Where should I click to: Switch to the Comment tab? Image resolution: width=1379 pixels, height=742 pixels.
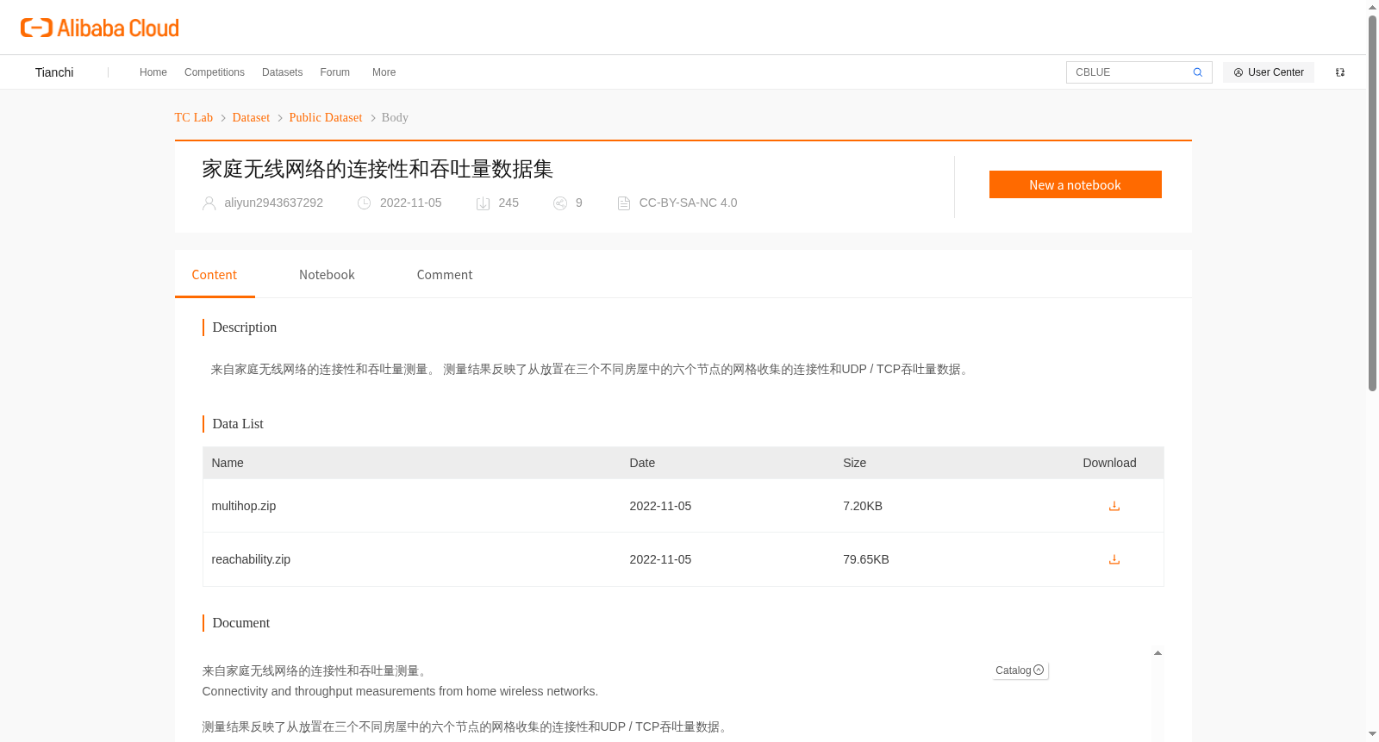445,275
